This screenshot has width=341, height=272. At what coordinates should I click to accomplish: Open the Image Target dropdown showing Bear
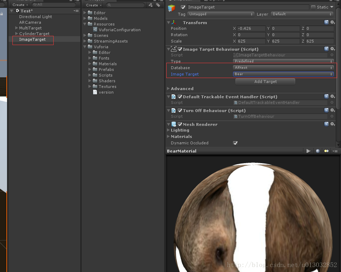pyautogui.click(x=282, y=74)
